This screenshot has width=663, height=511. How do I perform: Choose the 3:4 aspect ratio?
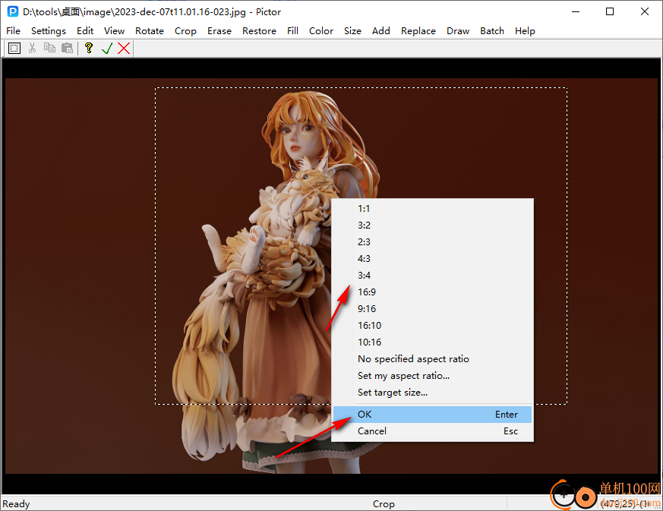coord(432,275)
